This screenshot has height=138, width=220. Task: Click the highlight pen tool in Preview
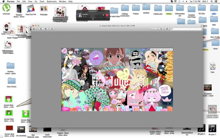153,29
